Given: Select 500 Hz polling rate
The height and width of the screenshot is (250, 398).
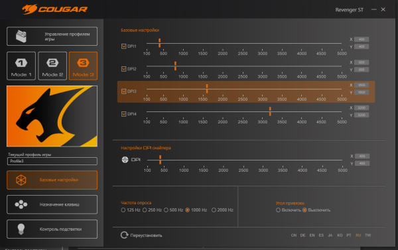Looking at the screenshot, I should (x=166, y=210).
